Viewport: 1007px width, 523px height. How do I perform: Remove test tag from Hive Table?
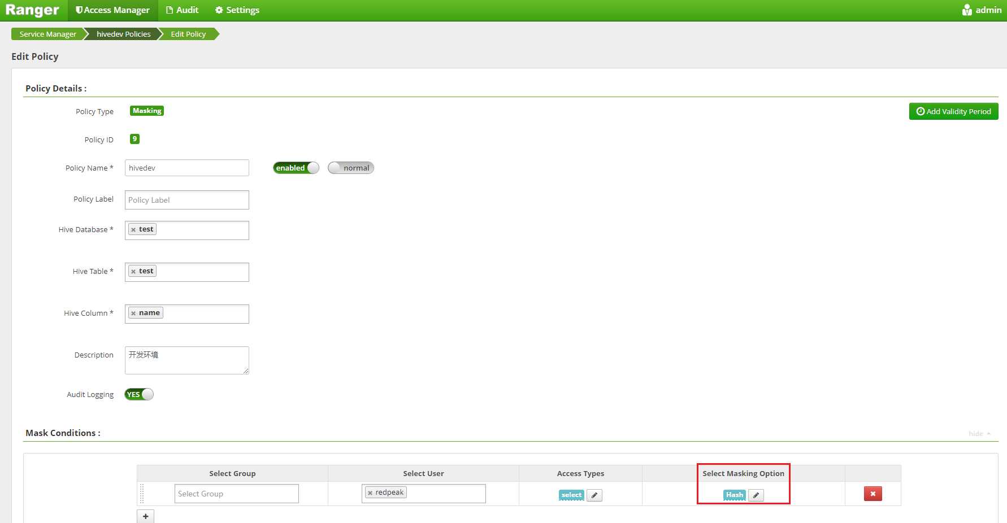click(x=133, y=272)
